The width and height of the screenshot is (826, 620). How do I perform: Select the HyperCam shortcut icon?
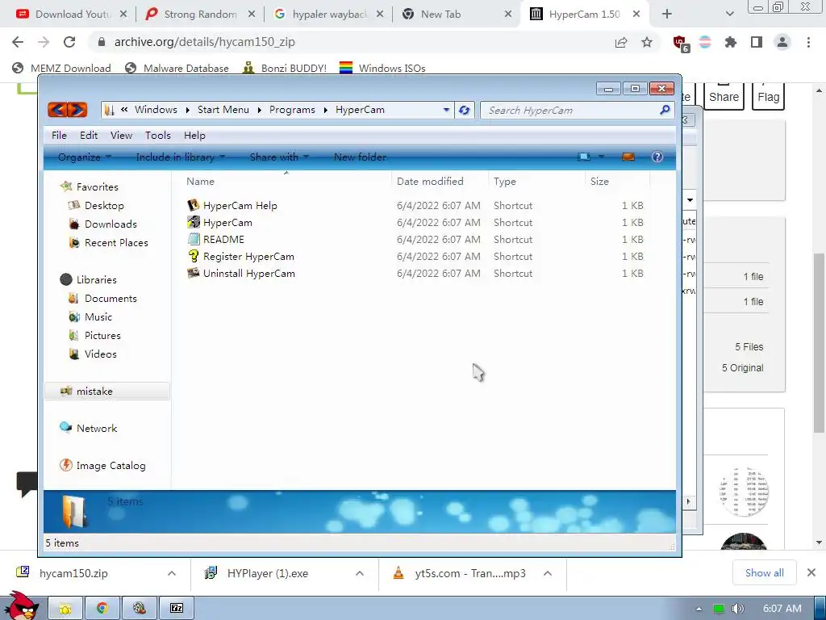[194, 222]
